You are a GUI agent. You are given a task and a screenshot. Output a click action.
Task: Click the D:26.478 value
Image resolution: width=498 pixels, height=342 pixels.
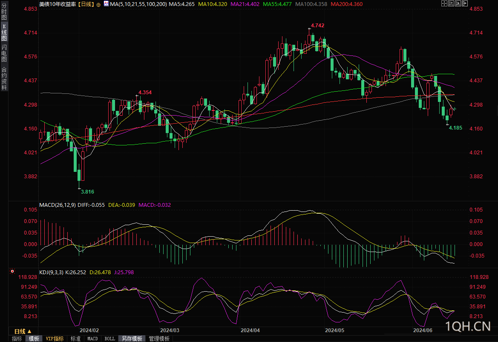pyautogui.click(x=100, y=272)
